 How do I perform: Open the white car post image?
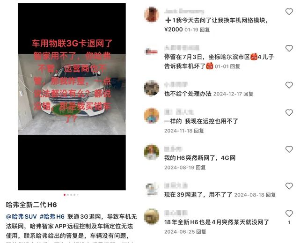coord(72,96)
